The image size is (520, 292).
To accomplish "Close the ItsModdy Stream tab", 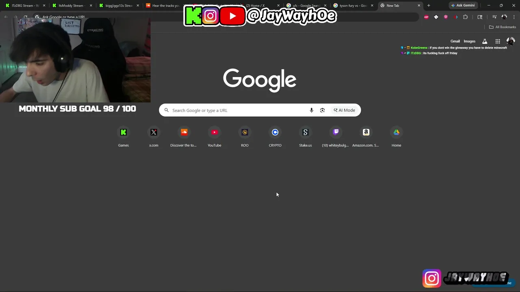I will [91, 6].
